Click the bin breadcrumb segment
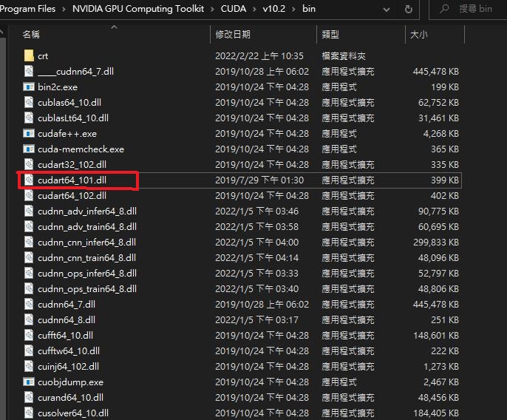This screenshot has width=507, height=420. click(x=309, y=9)
